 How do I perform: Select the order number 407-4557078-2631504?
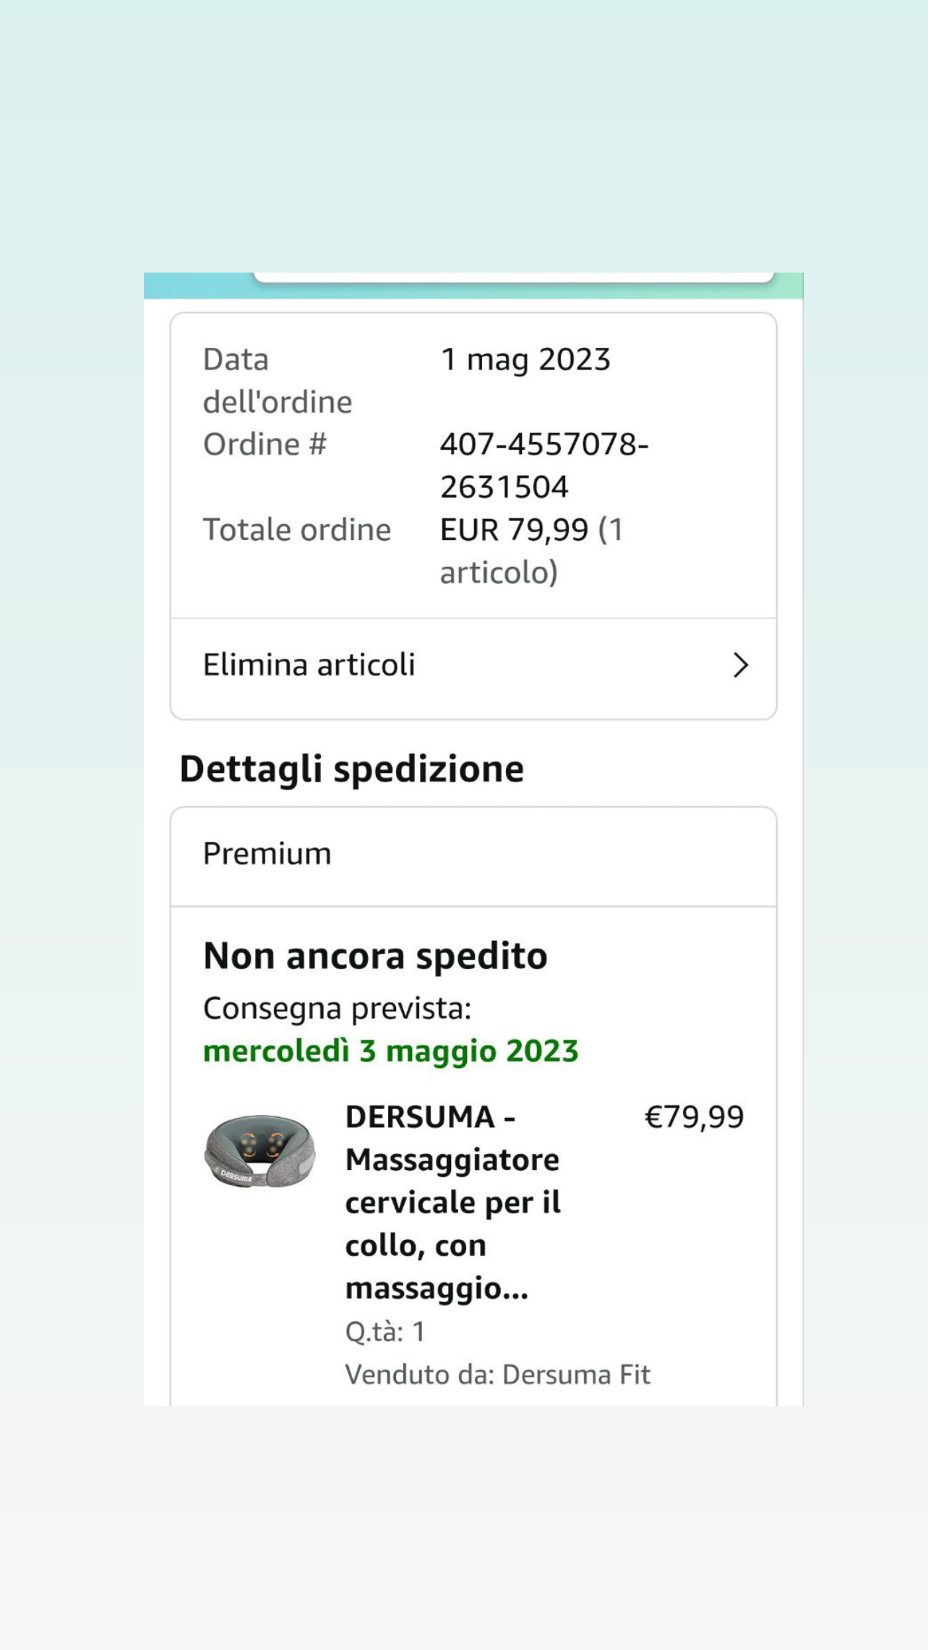click(544, 465)
